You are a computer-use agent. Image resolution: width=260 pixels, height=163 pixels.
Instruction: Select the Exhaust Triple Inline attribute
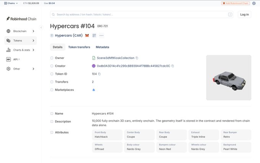(x=204, y=135)
